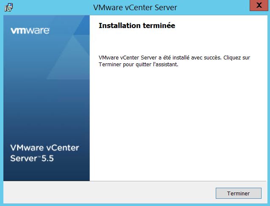Viewport: 270px width, 206px height.
Task: Click the 'VMware vCenter Server' window title
Action: click(135, 8)
